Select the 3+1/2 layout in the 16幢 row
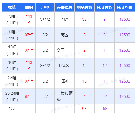 [45, 66]
